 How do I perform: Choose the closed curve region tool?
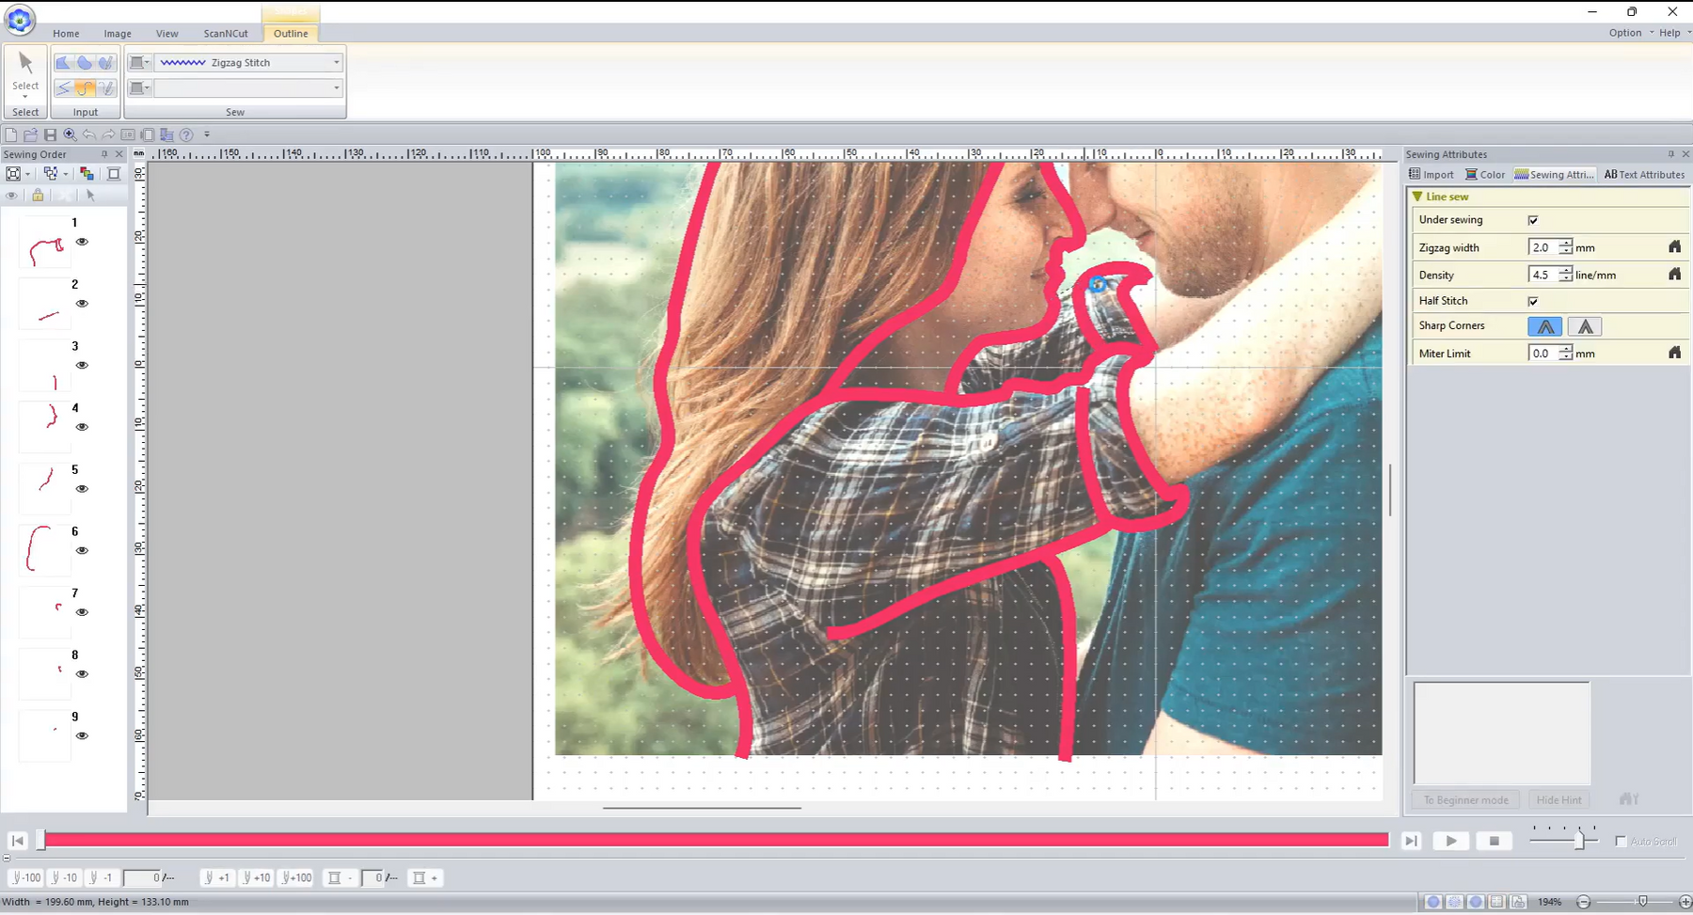tap(85, 63)
